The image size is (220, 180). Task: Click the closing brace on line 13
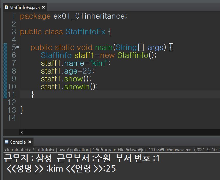point(22,110)
